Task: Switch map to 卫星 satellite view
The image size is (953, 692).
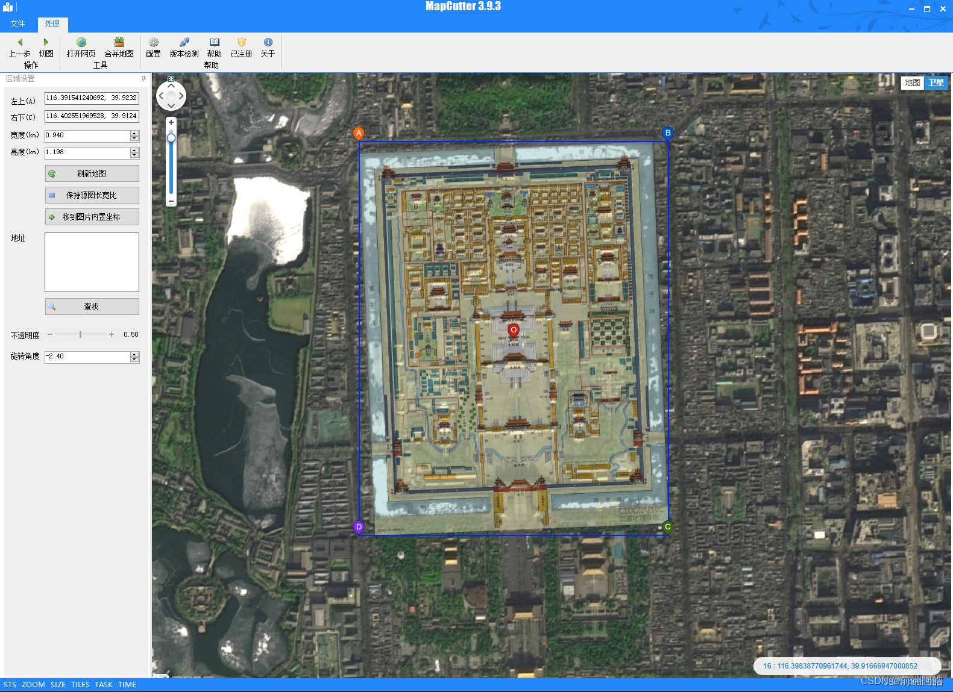Action: pos(936,83)
